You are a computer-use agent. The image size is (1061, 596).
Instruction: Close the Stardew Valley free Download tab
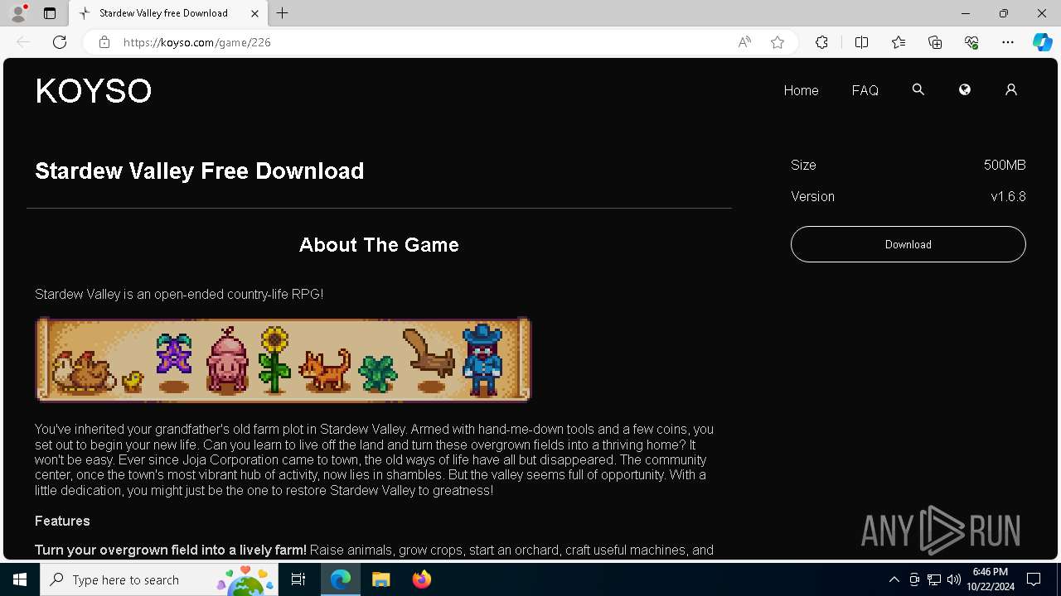pos(254,13)
